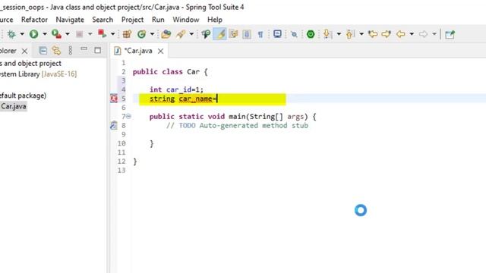Image resolution: width=486 pixels, height=273 pixels.
Task: Open the Stop button dropdown arrow
Action: 90,34
